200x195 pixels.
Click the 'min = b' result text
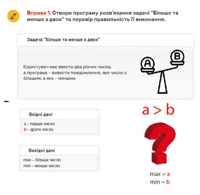pyautogui.click(x=160, y=182)
